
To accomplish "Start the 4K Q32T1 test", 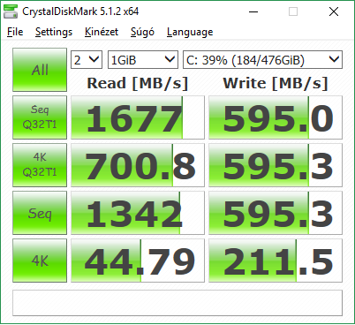I will coord(40,165).
